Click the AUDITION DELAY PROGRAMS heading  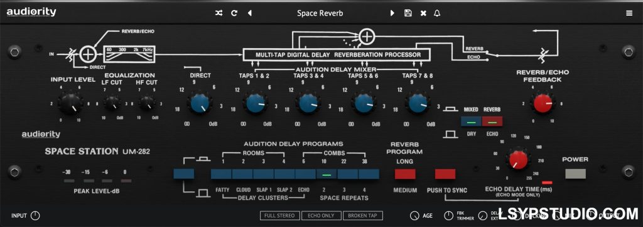(x=294, y=144)
